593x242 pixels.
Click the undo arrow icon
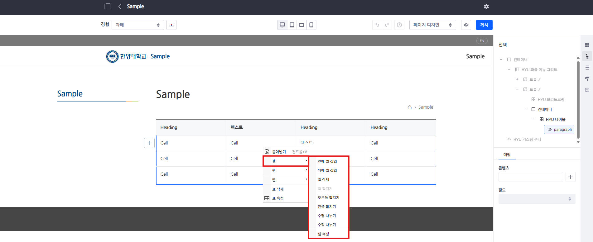[377, 25]
